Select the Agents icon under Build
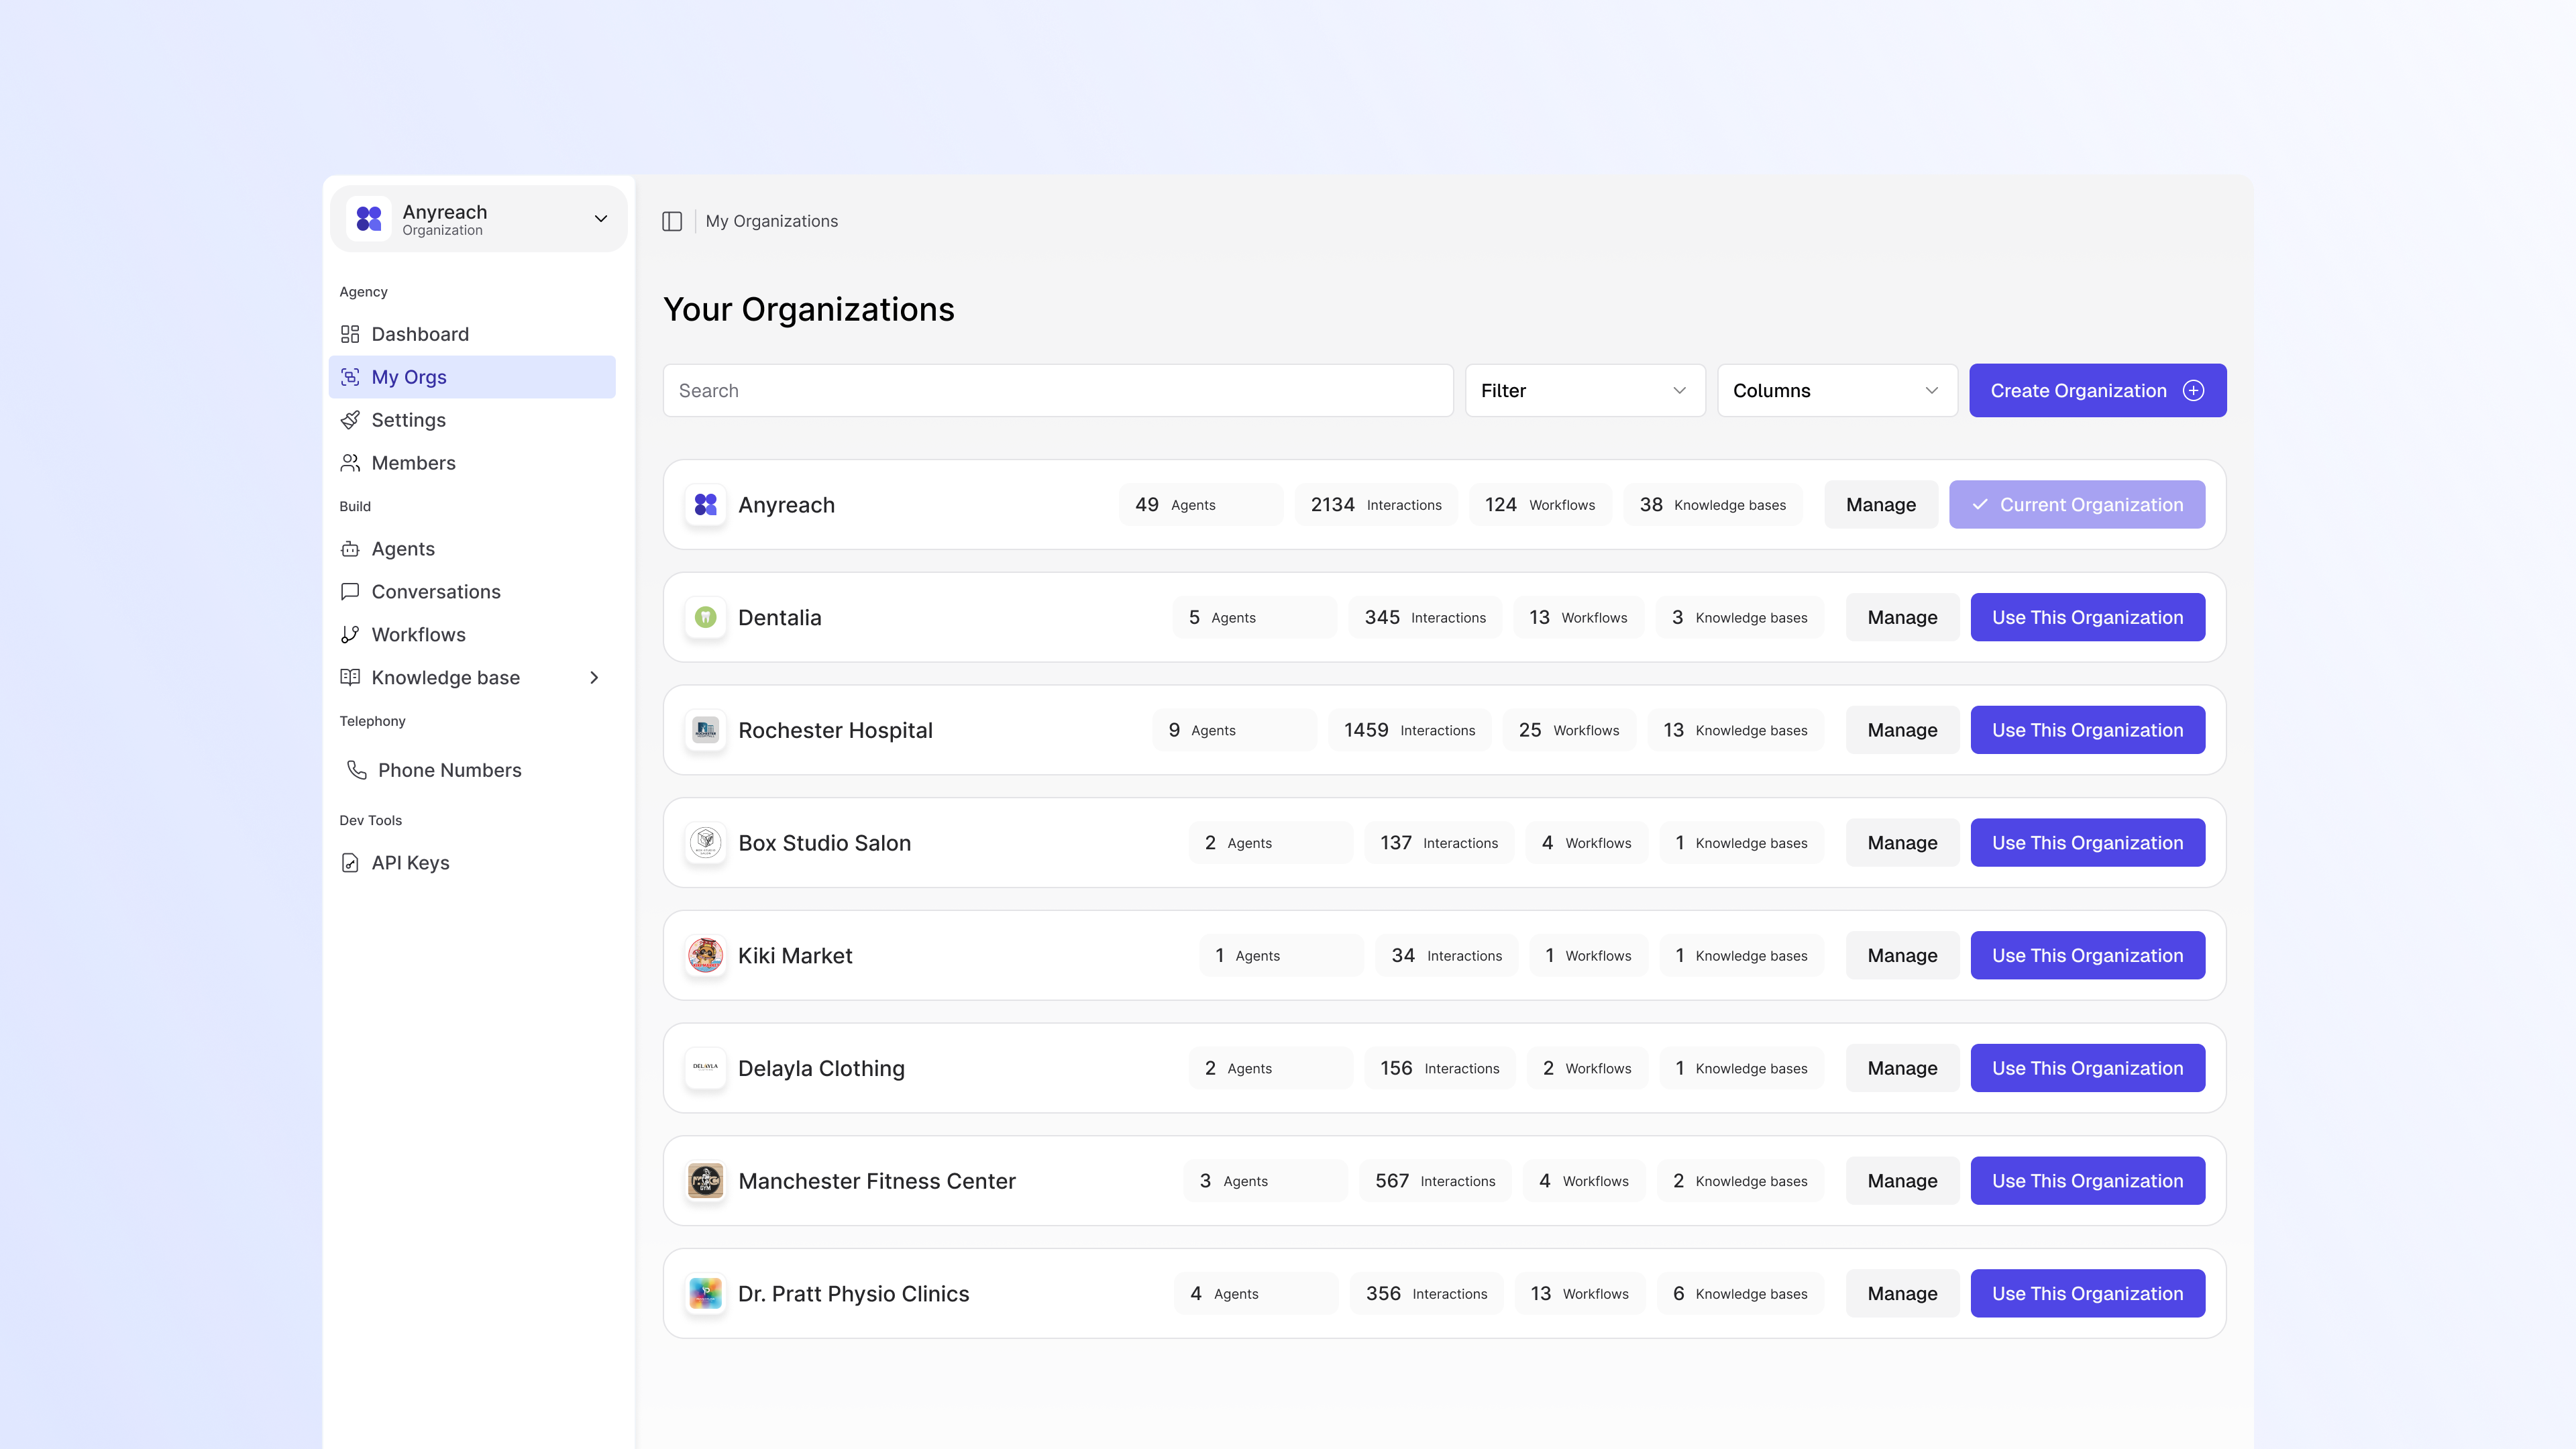2576x1449 pixels. click(350, 548)
